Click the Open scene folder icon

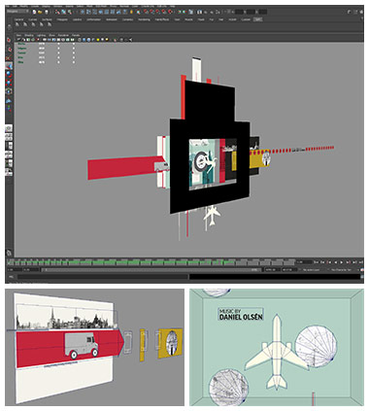coord(40,12)
